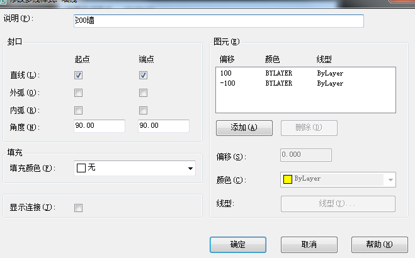Click the 线型(Y)... button
Screen dimensions: 415x258
click(338, 204)
